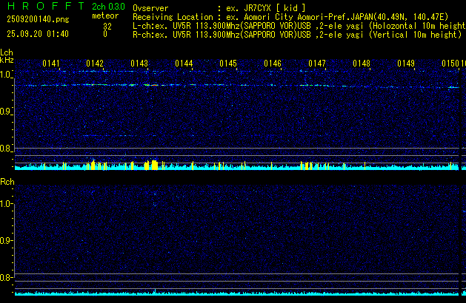Screen dimensions: 466x303
Task: Click the 0149 time marker
Action: pyautogui.click(x=406, y=64)
